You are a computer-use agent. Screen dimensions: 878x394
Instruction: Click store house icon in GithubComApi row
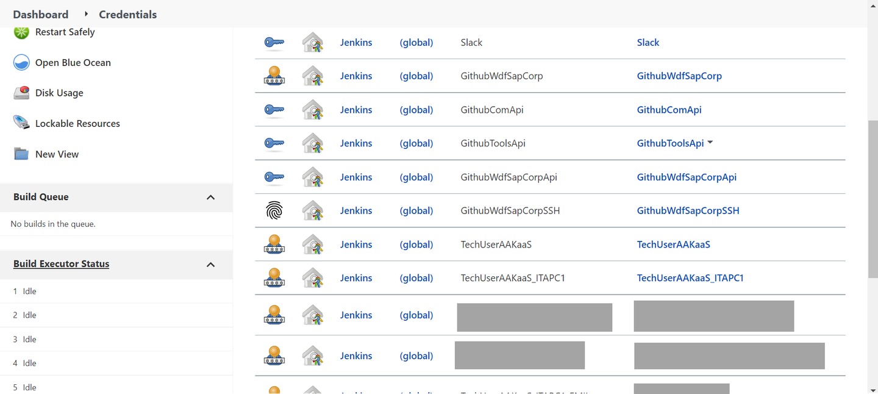click(x=313, y=110)
